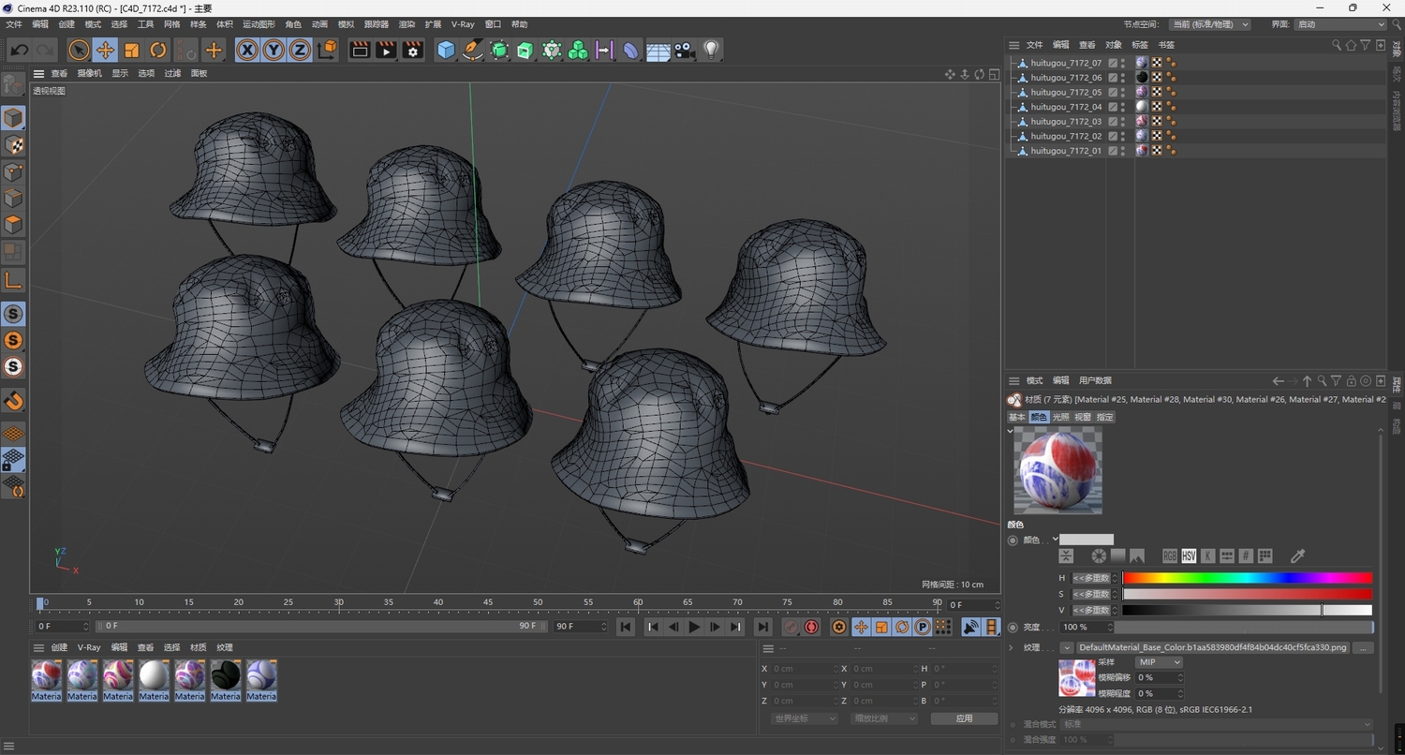Toggle X axis lock
Viewport: 1405px width, 755px height.
point(246,51)
